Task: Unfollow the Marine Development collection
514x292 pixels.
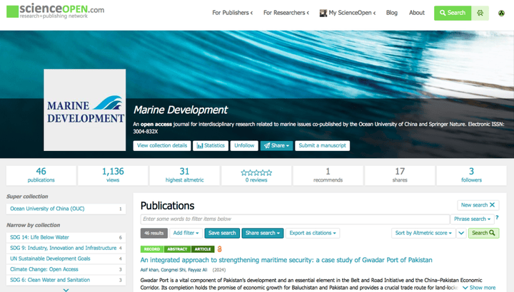Action: point(244,145)
